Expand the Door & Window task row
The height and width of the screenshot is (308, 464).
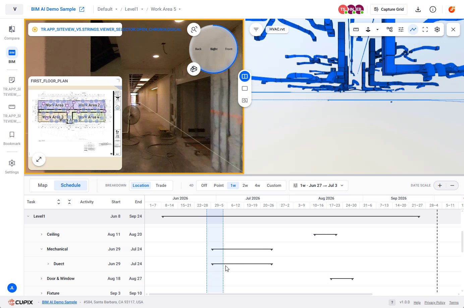click(x=42, y=279)
